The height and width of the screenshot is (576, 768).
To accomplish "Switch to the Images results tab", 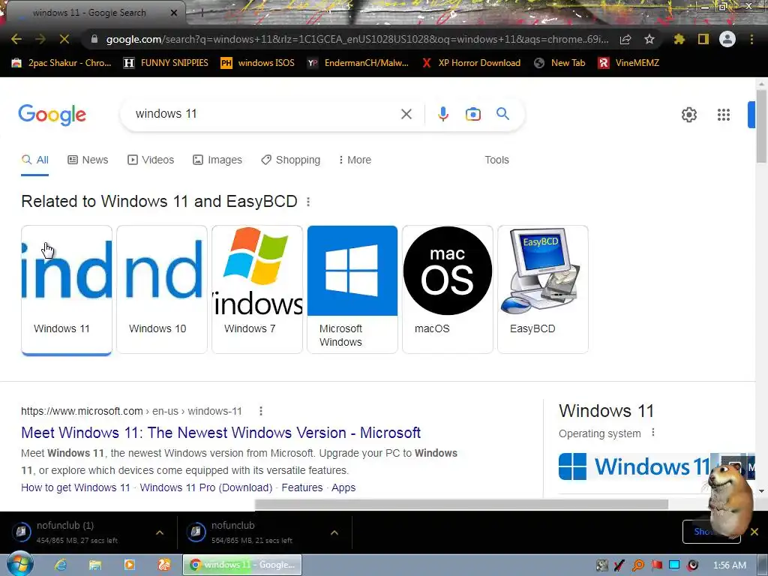I will (x=217, y=160).
